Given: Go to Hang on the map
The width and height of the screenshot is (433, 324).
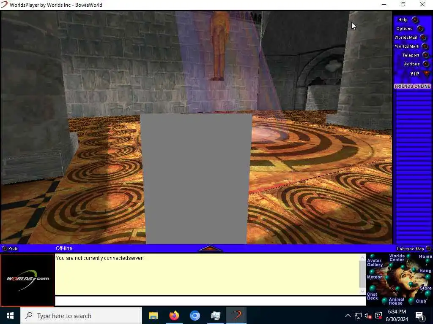Looking at the screenshot, I should pyautogui.click(x=425, y=271).
